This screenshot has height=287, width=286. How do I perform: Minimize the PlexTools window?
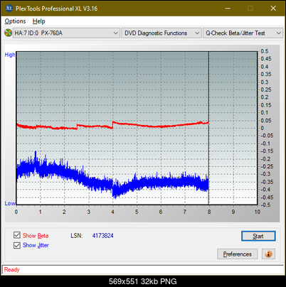[228, 9]
